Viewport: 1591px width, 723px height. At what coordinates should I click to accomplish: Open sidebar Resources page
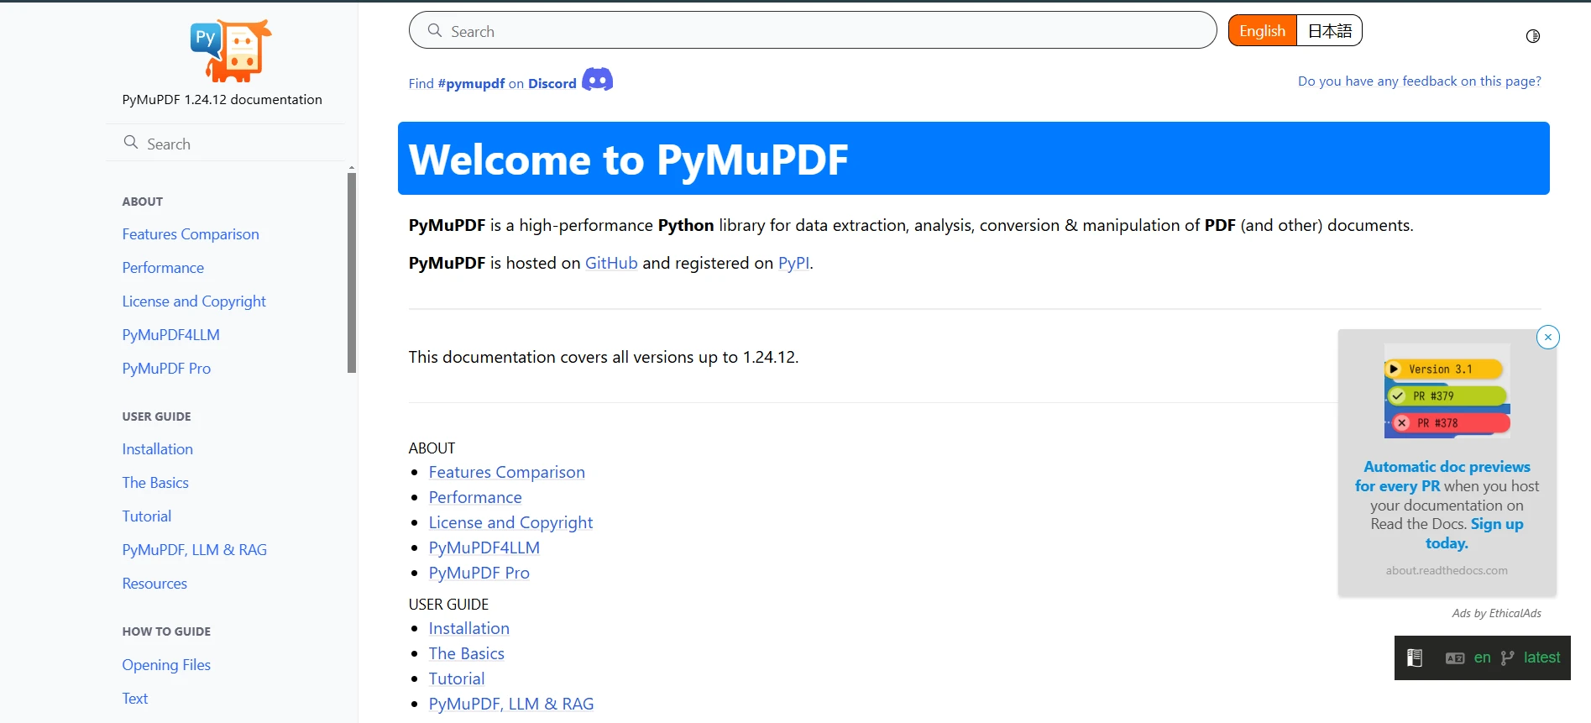coord(154,584)
